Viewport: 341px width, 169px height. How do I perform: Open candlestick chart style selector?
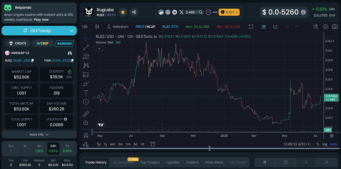(97, 27)
